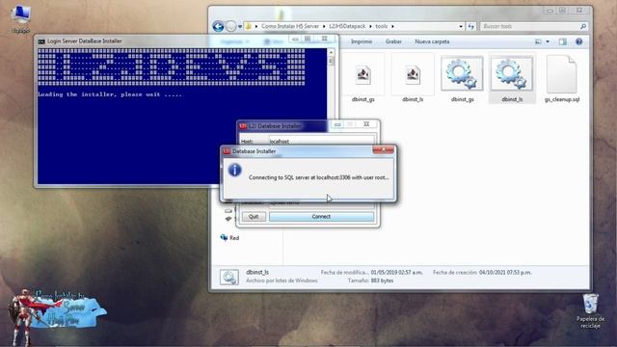Close the Database Installer message dialog
This screenshot has width=617, height=347.
[383, 150]
